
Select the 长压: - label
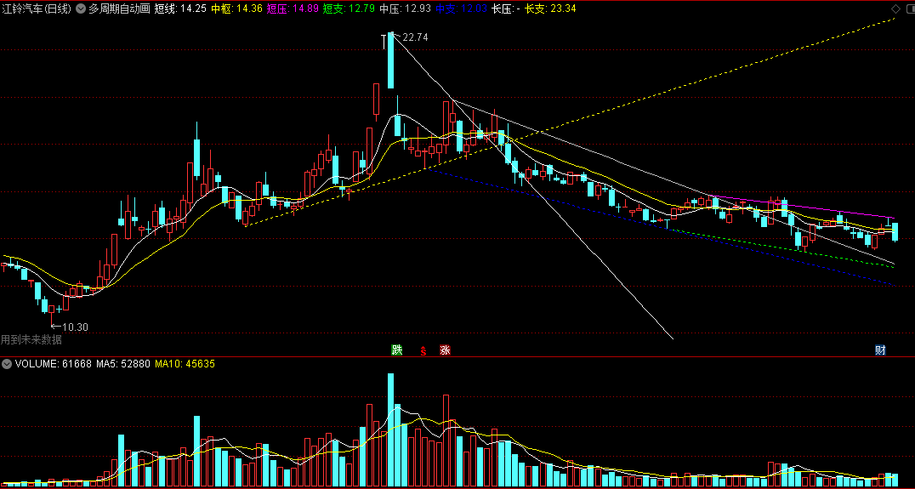tap(506, 9)
